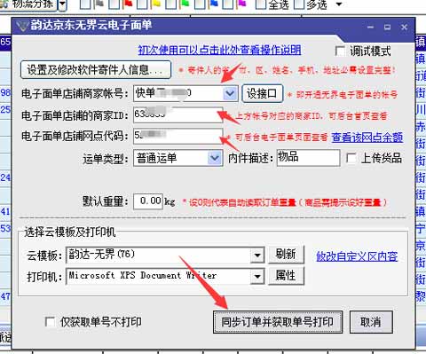Expand the 运单类型 combo box
This screenshot has width=426, height=354.
coord(215,158)
